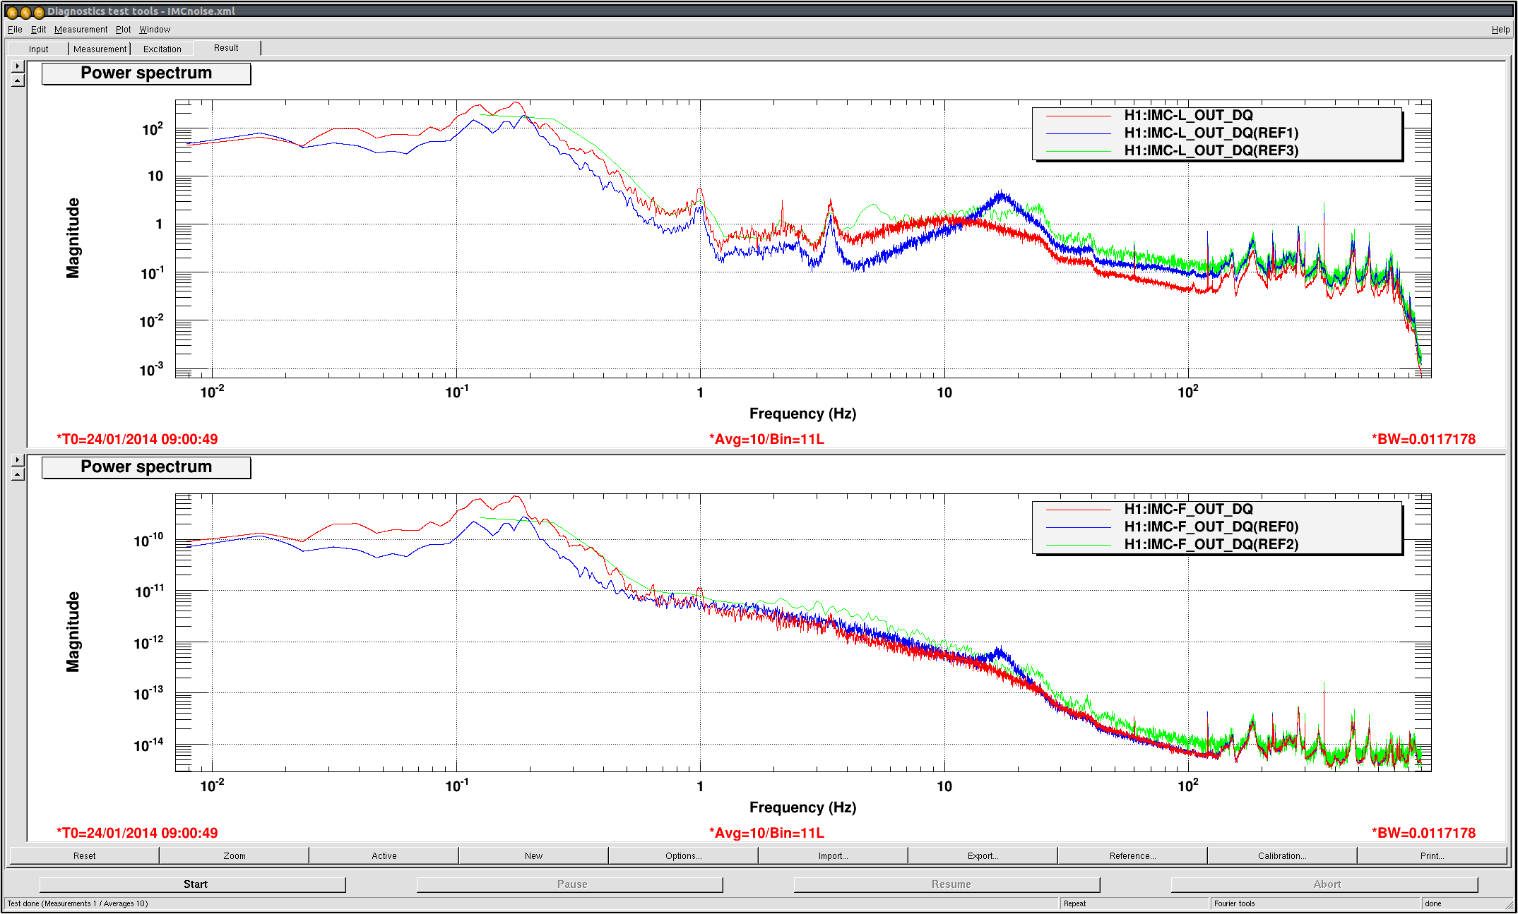
Task: Open the Plot menu
Action: click(x=123, y=30)
